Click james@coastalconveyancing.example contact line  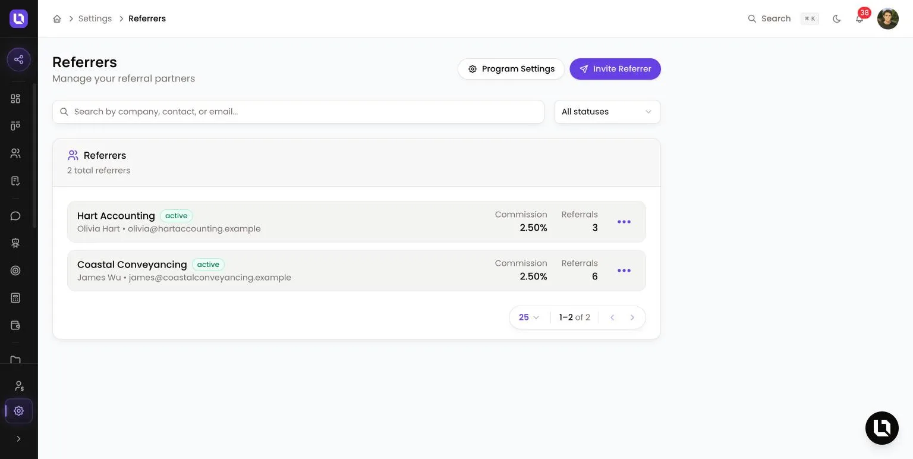(x=184, y=278)
